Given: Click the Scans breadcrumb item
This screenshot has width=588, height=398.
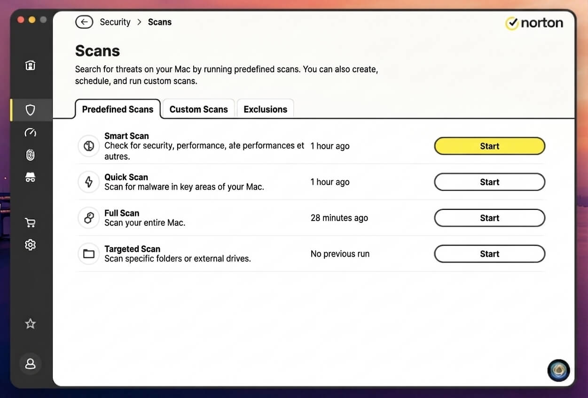Looking at the screenshot, I should coord(160,22).
